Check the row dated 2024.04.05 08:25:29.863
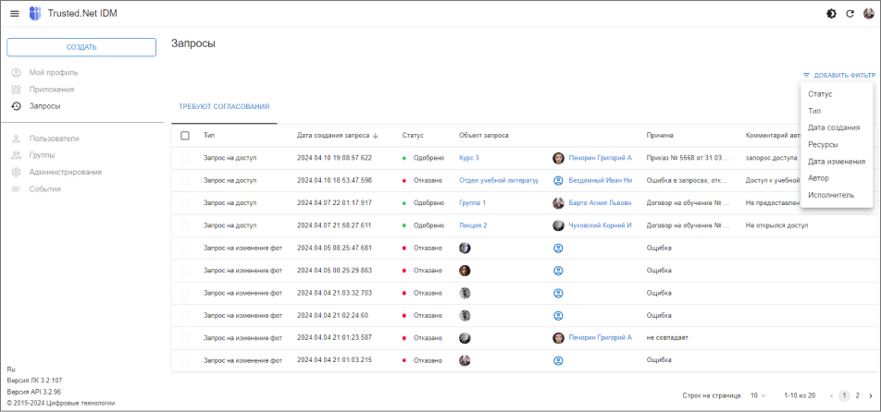Image resolution: width=881 pixels, height=412 pixels. pos(185,270)
